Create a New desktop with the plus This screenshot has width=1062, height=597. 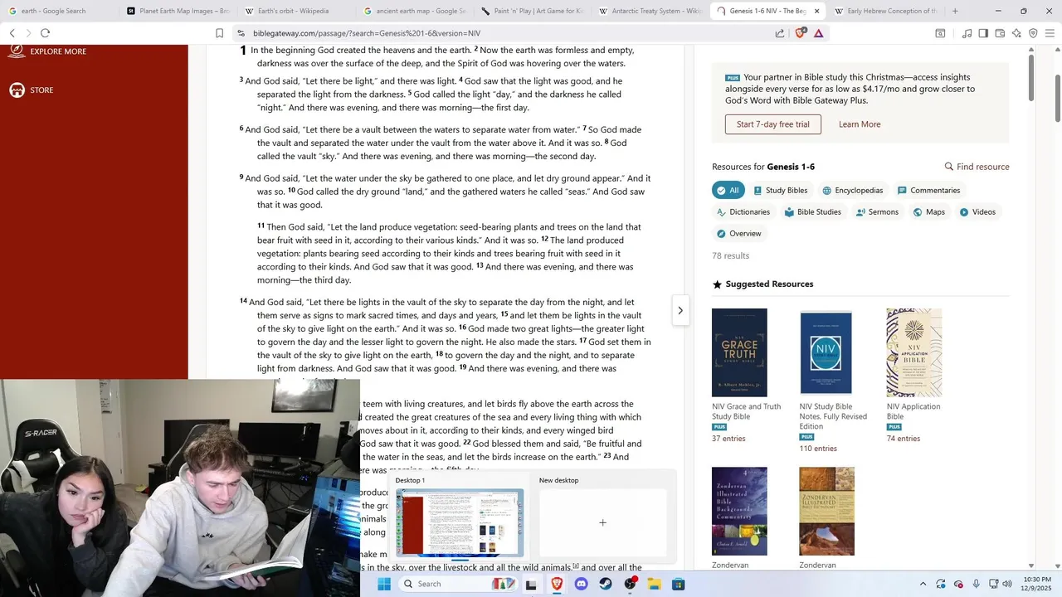[603, 522]
